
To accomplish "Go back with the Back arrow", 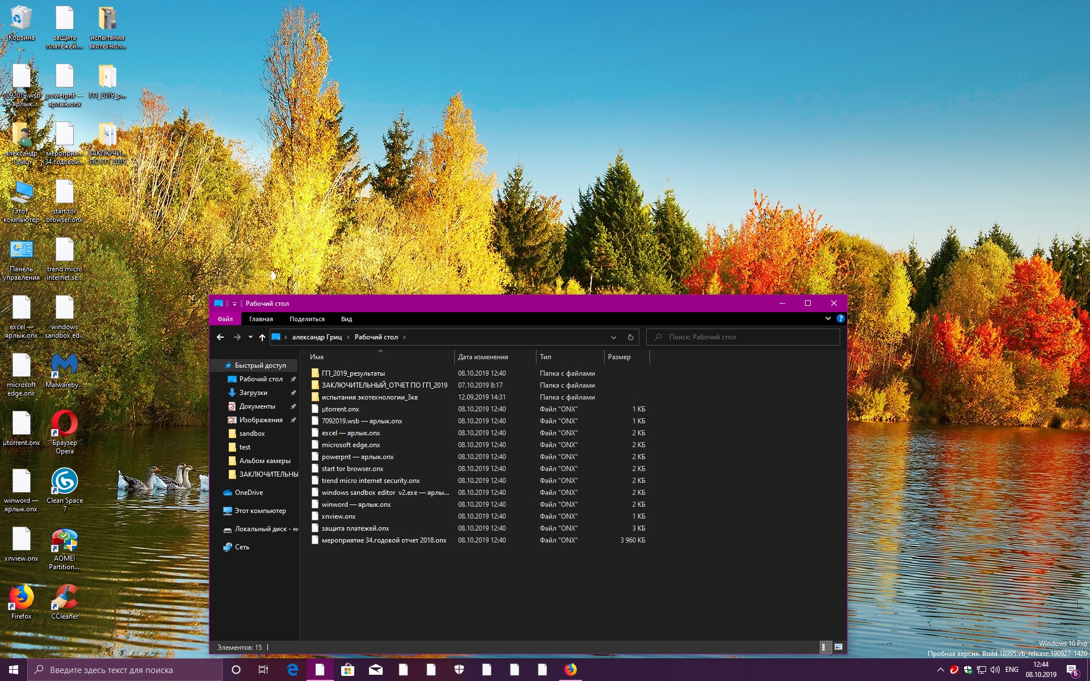I will coord(220,337).
